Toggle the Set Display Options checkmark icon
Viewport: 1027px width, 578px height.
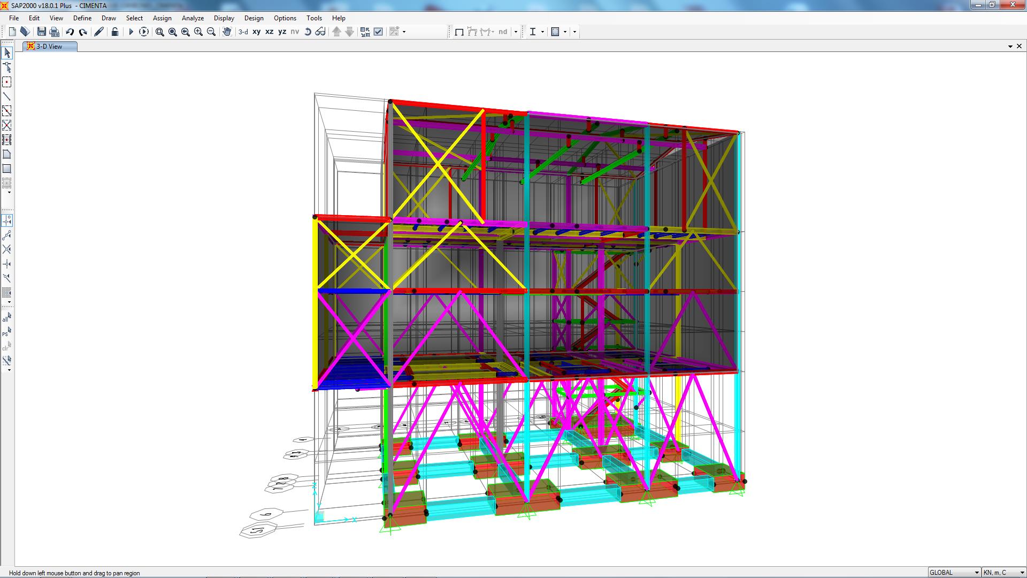(x=378, y=32)
